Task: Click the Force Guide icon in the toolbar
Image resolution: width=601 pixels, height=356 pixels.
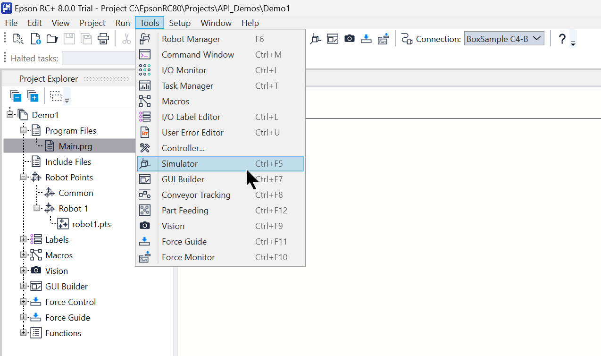Action: coord(367,39)
